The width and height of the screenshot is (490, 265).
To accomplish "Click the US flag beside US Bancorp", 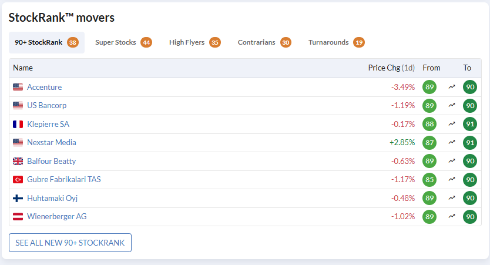I will click(x=18, y=106).
